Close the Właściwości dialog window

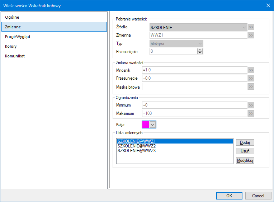[x=268, y=5]
